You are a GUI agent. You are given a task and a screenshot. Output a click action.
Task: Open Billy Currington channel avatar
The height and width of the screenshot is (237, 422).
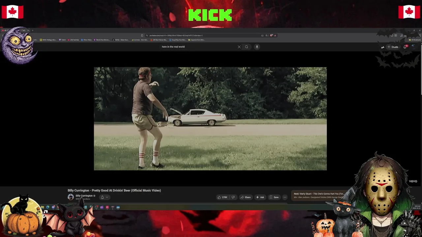(x=71, y=197)
